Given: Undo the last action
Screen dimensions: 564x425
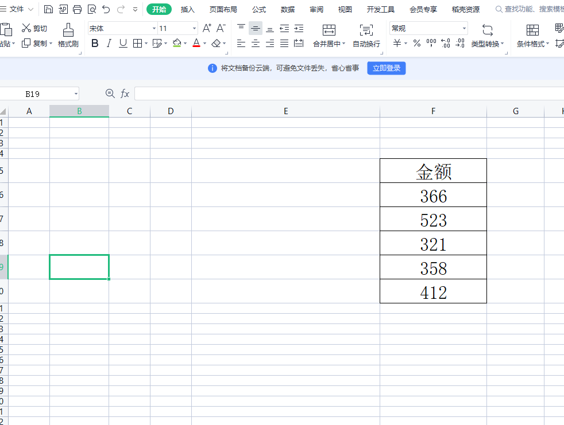Looking at the screenshot, I should (x=106, y=9).
